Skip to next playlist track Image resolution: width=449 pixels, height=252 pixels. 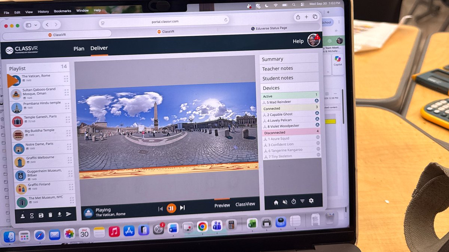coord(183,208)
